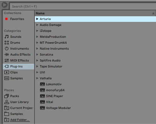Select the Drums category
Image resolution: width=156 pixels, height=124 pixels.
15,43
